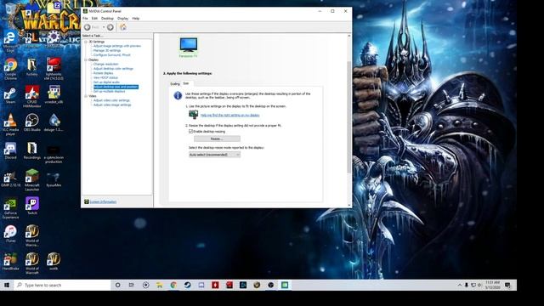Switch to the Scaling tab
The image size is (544, 306).
[175, 84]
